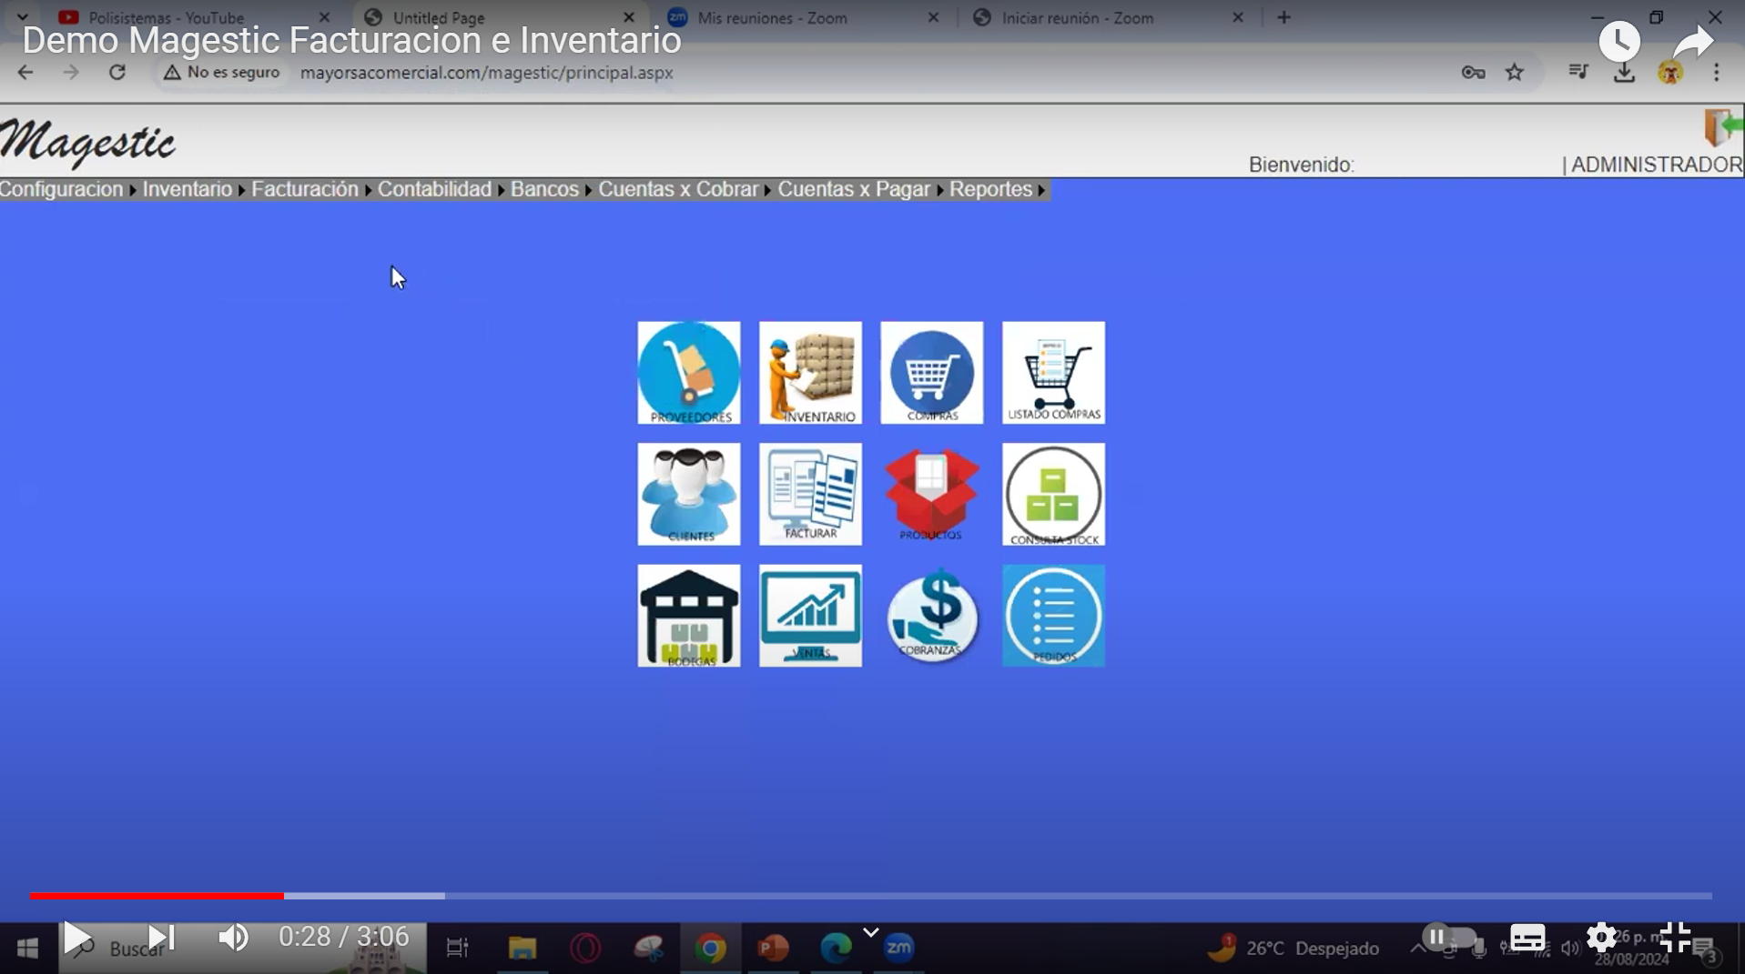This screenshot has height=974, width=1745.
Task: Click the logout door icon
Action: pos(1723,128)
